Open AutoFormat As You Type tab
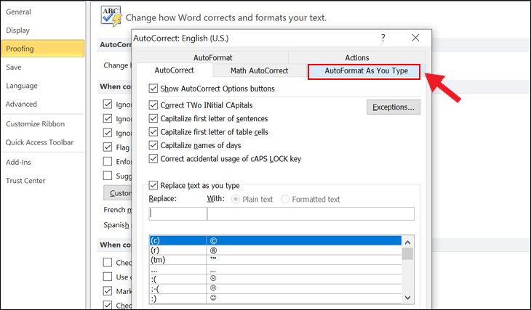 pos(364,71)
